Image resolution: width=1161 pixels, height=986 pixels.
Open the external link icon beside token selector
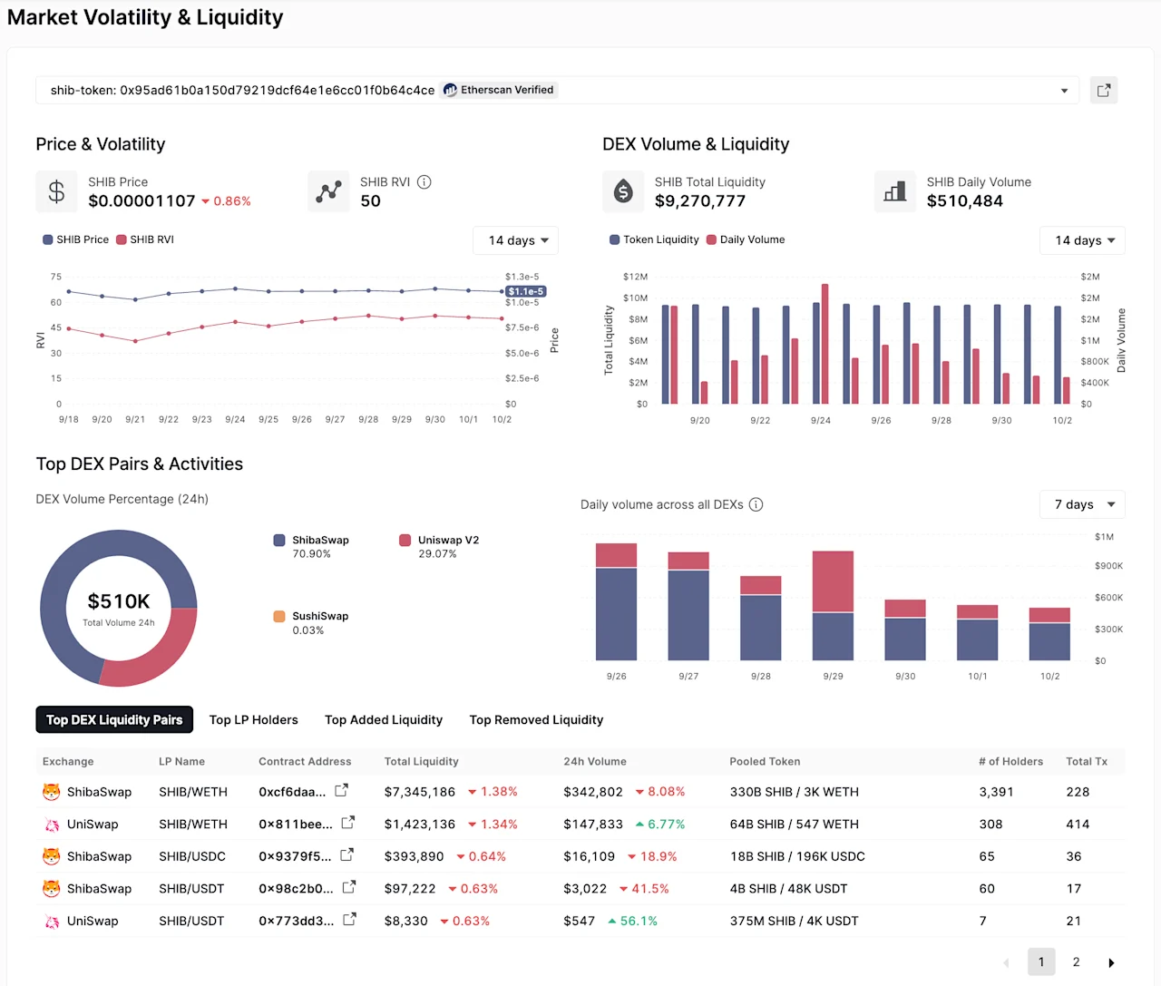1103,91
